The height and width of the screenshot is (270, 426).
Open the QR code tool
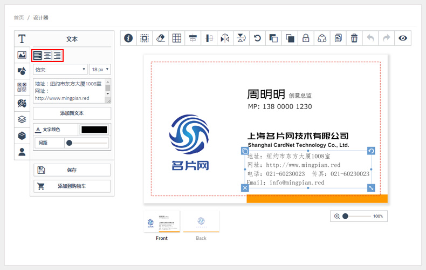22,87
